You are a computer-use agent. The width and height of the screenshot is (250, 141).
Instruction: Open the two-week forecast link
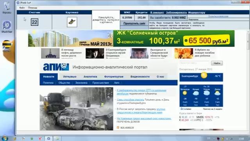point(212,109)
